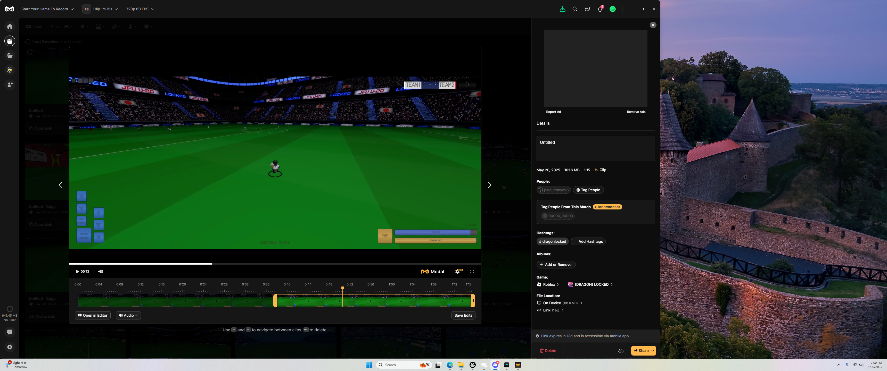The height and width of the screenshot is (371, 887).
Task: Click Report Ad link
Action: pyautogui.click(x=553, y=112)
